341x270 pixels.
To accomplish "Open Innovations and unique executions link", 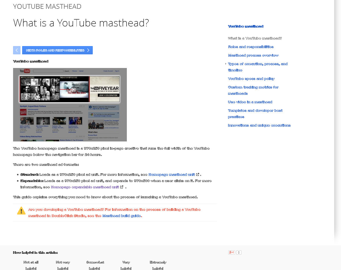I will [x=259, y=125].
